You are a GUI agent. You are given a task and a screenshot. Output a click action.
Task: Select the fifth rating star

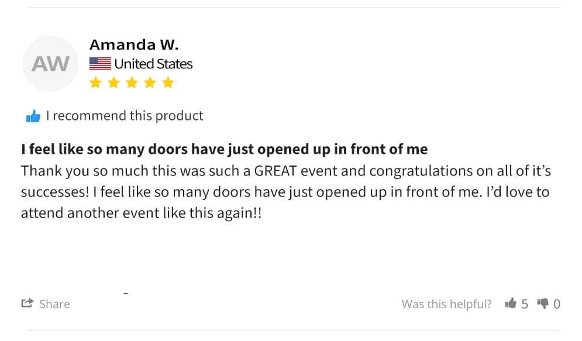(x=168, y=82)
